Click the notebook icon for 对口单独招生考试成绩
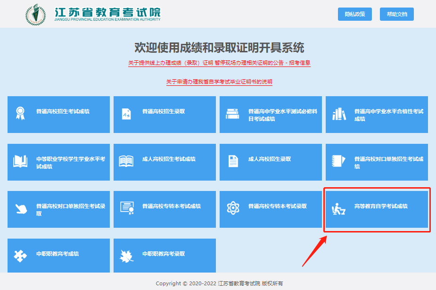 338,161
